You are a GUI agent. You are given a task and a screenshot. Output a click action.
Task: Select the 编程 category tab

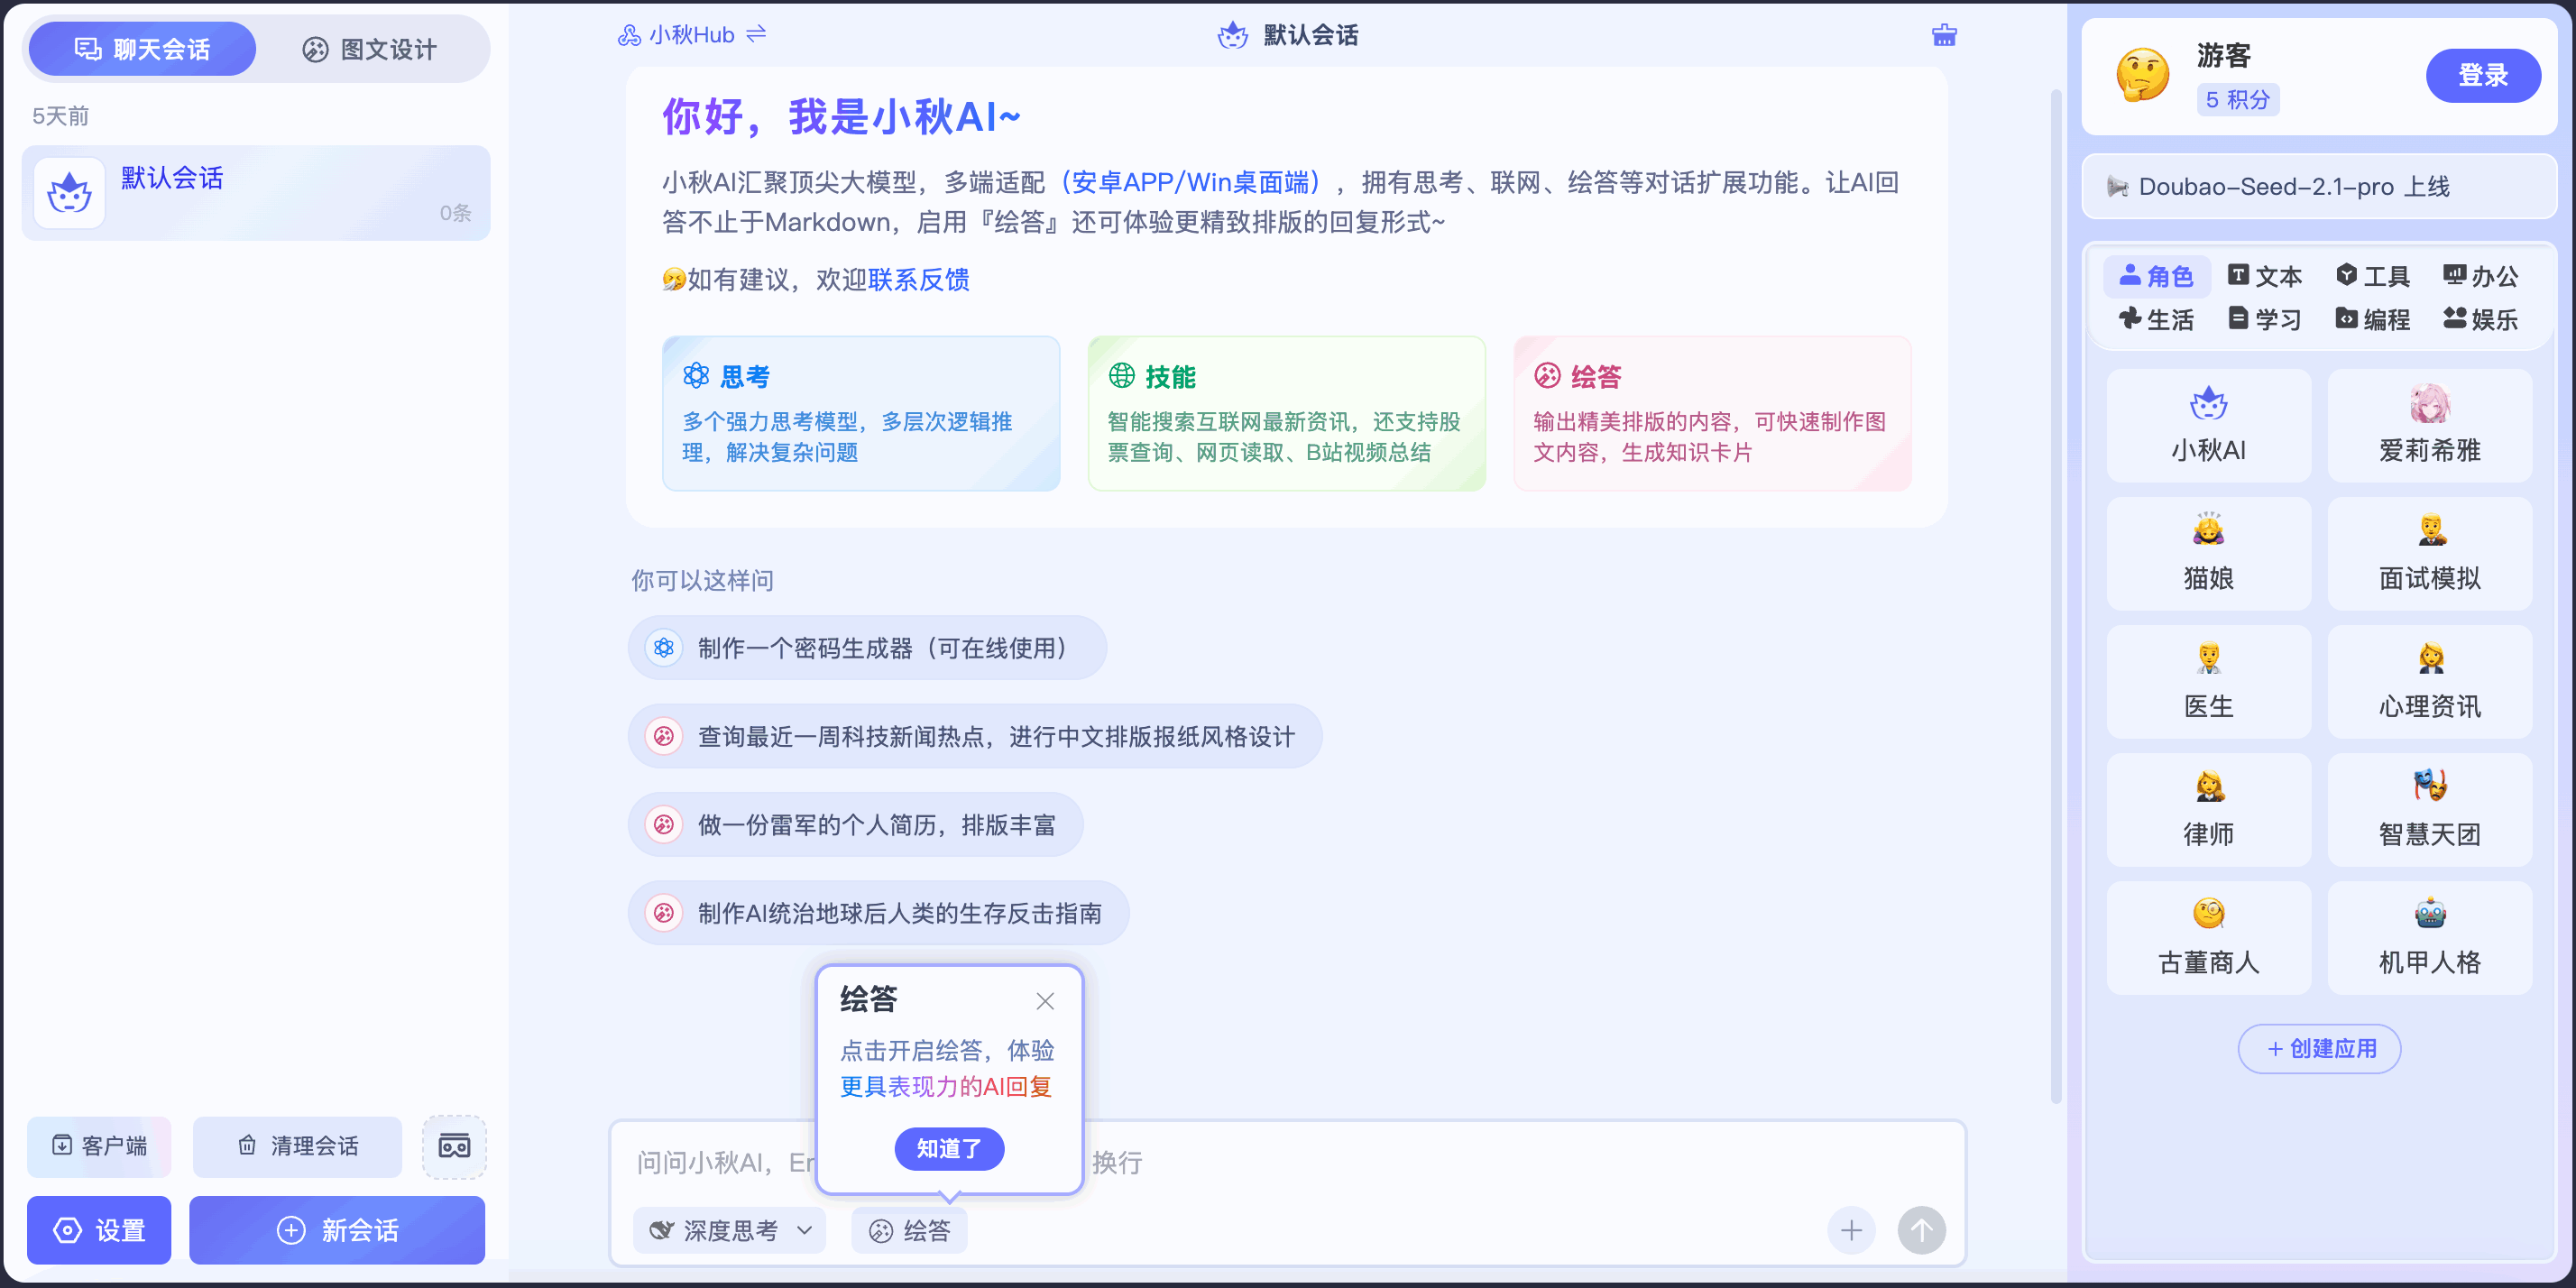point(2372,319)
